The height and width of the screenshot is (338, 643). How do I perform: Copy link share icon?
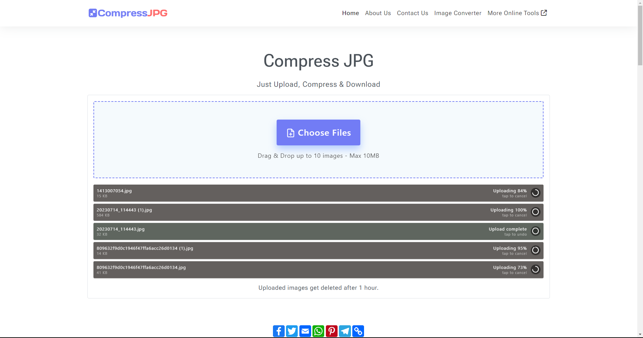[x=358, y=331]
